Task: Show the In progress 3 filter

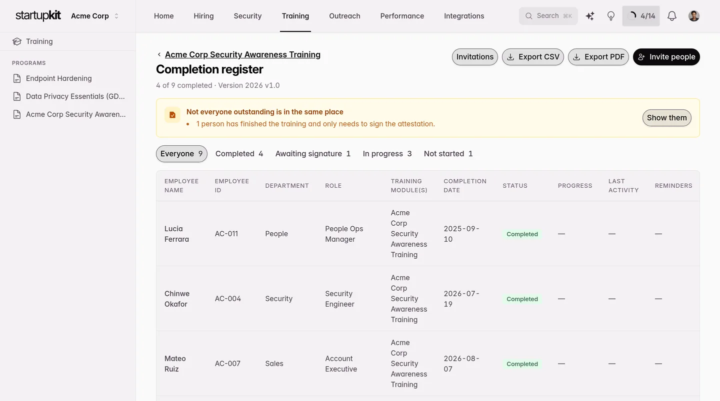Action: tap(387, 154)
